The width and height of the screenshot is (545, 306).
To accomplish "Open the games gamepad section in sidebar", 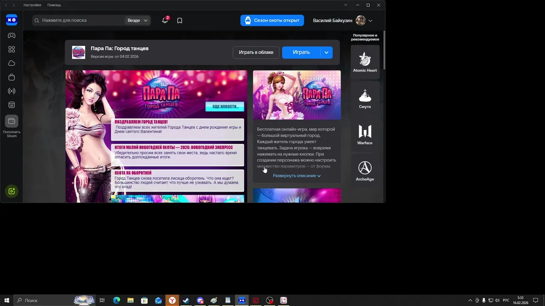I will (x=11, y=35).
